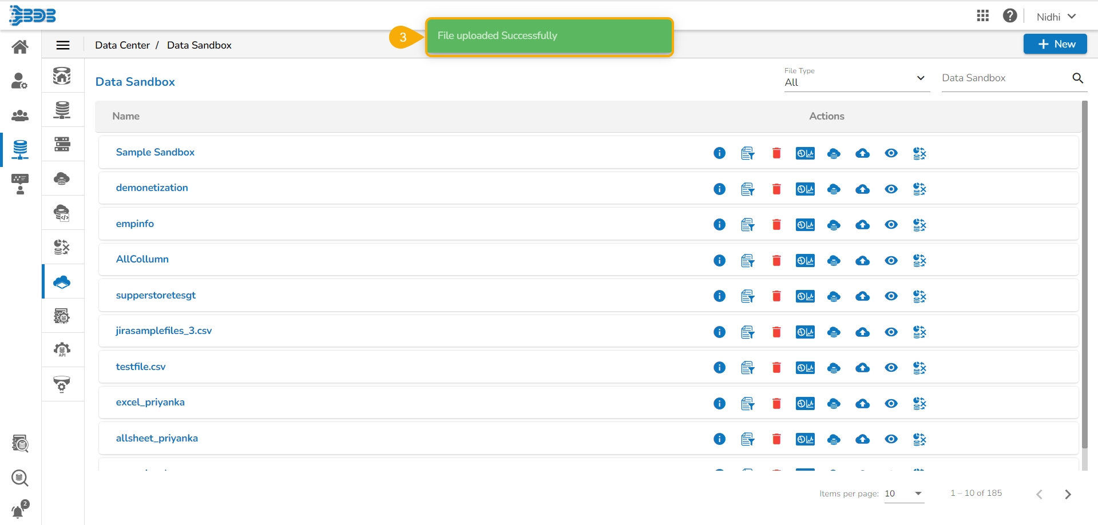Click the cloud upload icon for empinfo

point(862,225)
